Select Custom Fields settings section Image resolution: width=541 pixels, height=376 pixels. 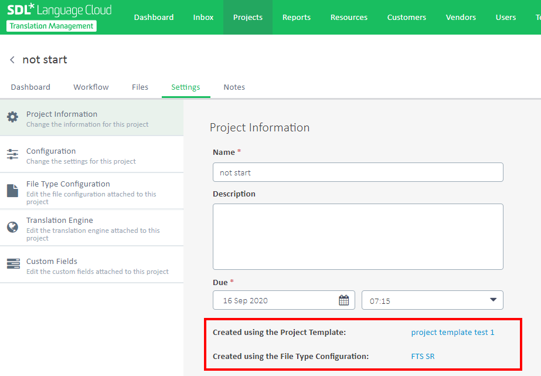pyautogui.click(x=92, y=265)
